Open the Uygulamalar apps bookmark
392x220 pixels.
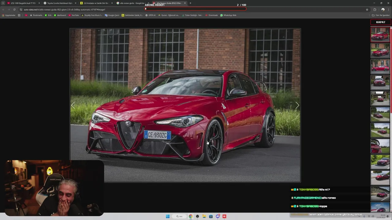pos(9,15)
